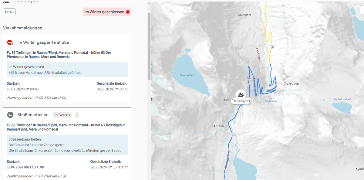Click the small grey tag beside 'im Voraus'
Screen dimensions: 364x180
pyautogui.click(x=77, y=115)
